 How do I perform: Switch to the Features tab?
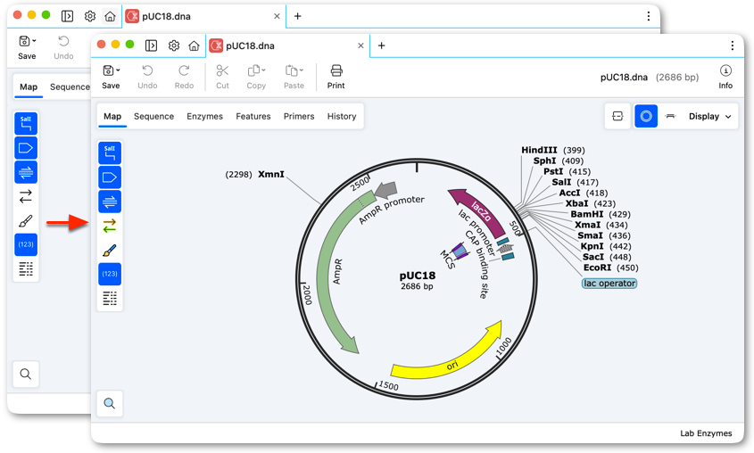click(253, 116)
